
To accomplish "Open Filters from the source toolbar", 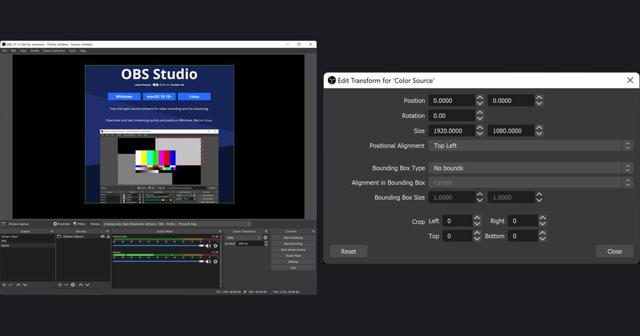I will (79, 224).
